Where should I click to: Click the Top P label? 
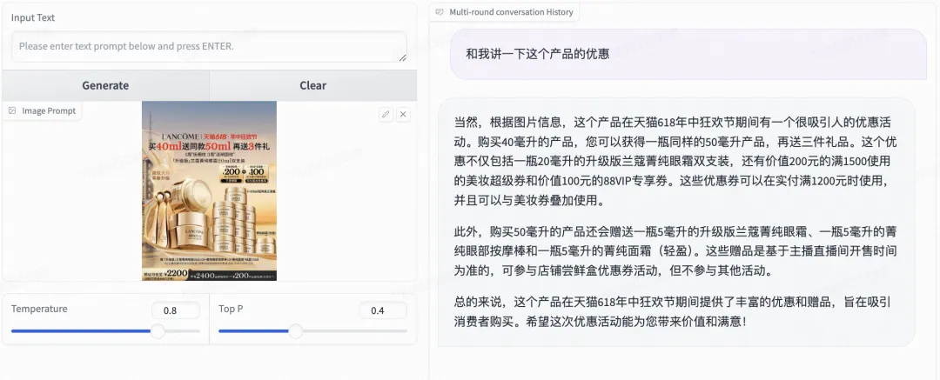(231, 309)
